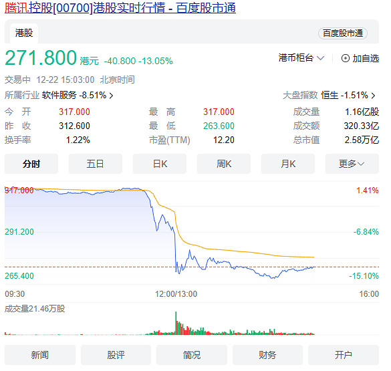Click the 市盈(TTM) value 12.20
This screenshot has width=391, height=371.
(x=224, y=140)
